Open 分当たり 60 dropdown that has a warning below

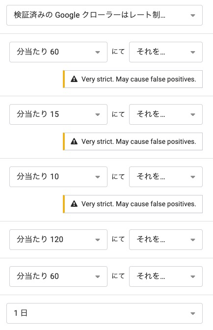[58, 52]
